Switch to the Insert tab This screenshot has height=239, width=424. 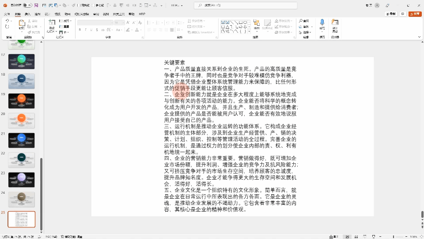27,14
